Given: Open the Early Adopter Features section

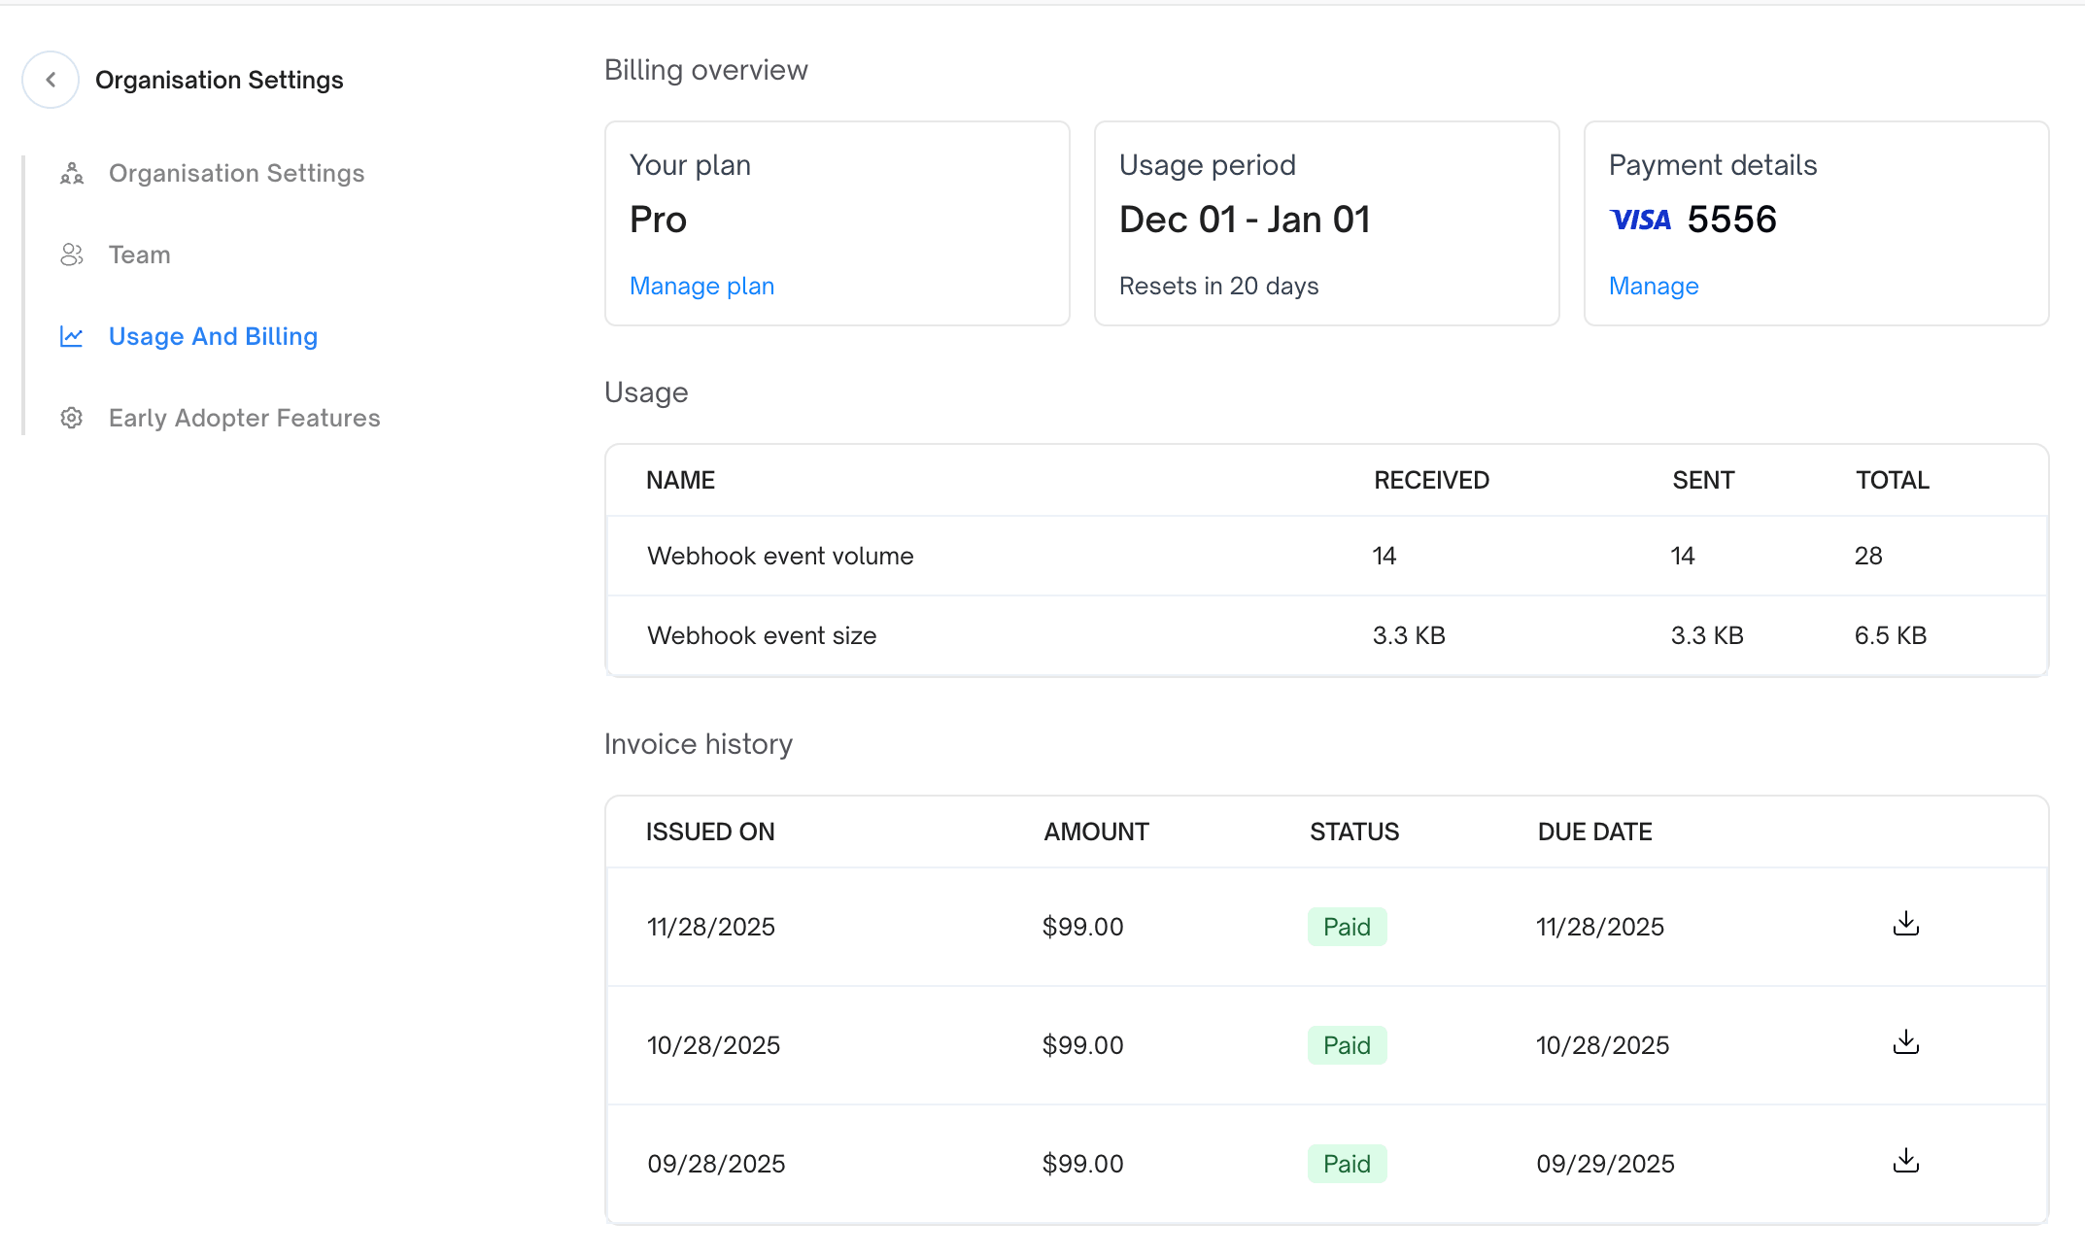Looking at the screenshot, I should click(244, 417).
